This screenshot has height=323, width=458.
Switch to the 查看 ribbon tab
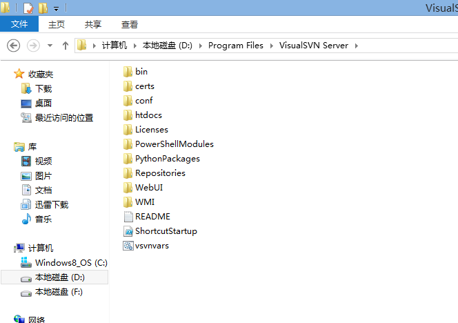130,24
